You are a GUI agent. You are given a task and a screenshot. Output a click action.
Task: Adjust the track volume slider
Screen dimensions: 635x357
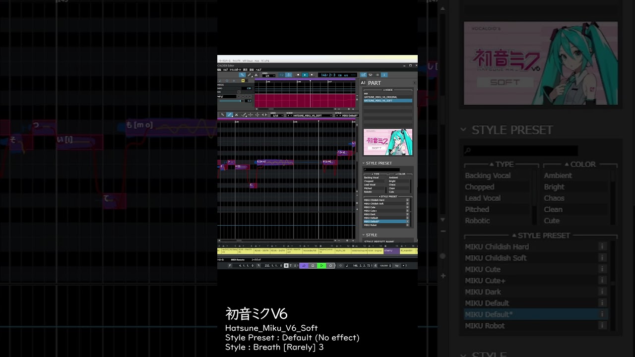point(231,101)
